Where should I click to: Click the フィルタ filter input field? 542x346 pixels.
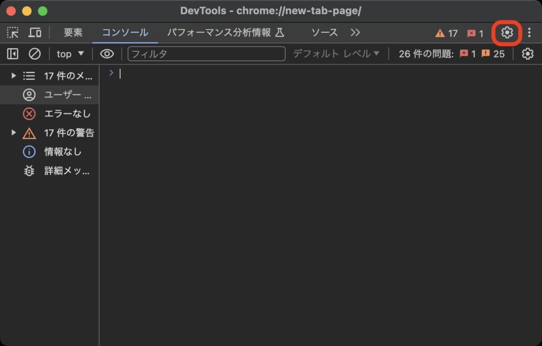[206, 54]
